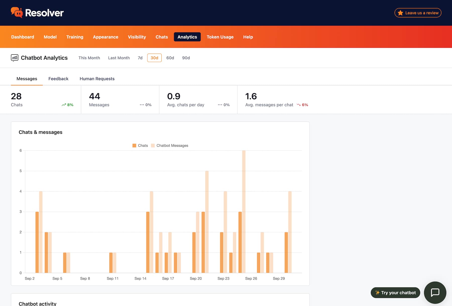Click the green upward trend arrow for Chats
This screenshot has height=306, width=452.
point(64,105)
